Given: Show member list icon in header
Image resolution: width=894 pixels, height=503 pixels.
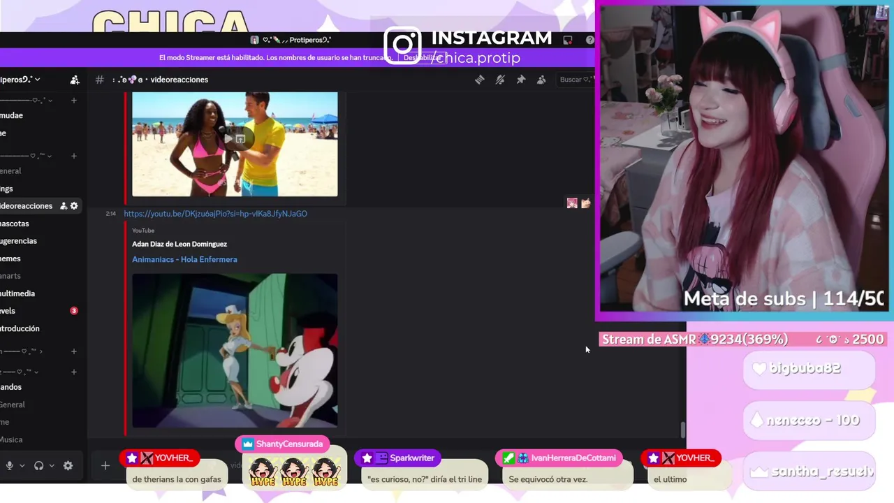Looking at the screenshot, I should coord(541,80).
